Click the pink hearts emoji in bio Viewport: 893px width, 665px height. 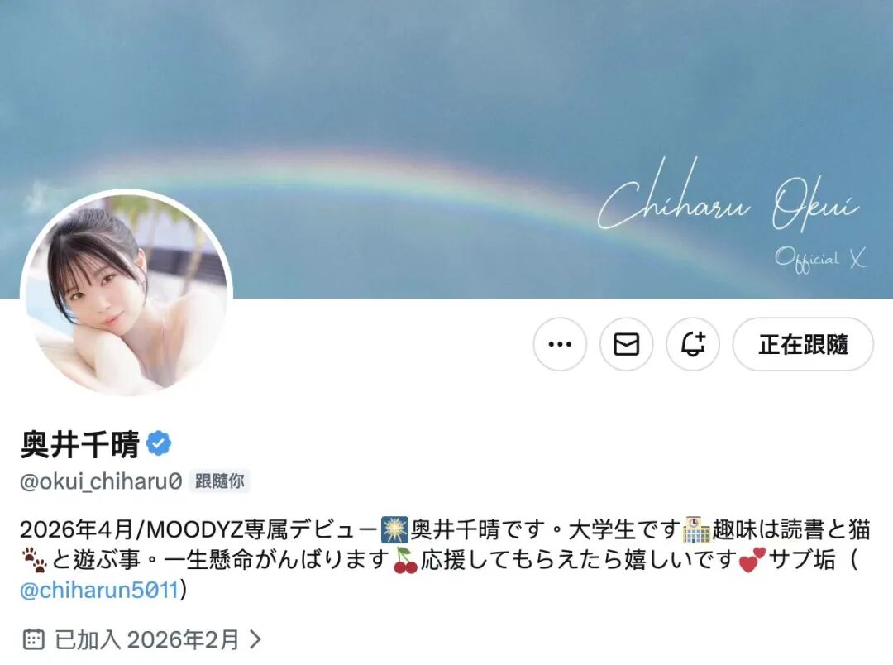(x=752, y=560)
